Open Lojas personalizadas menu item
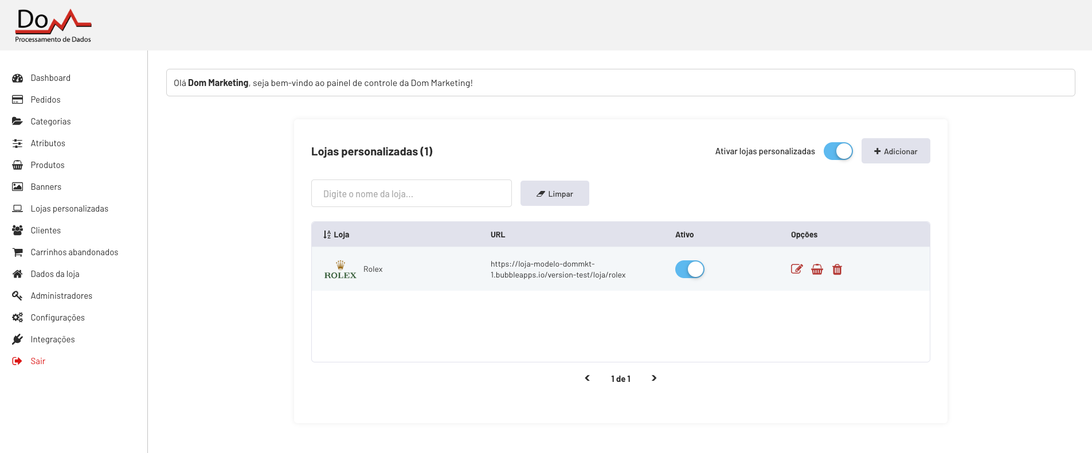1092x453 pixels. click(x=69, y=209)
